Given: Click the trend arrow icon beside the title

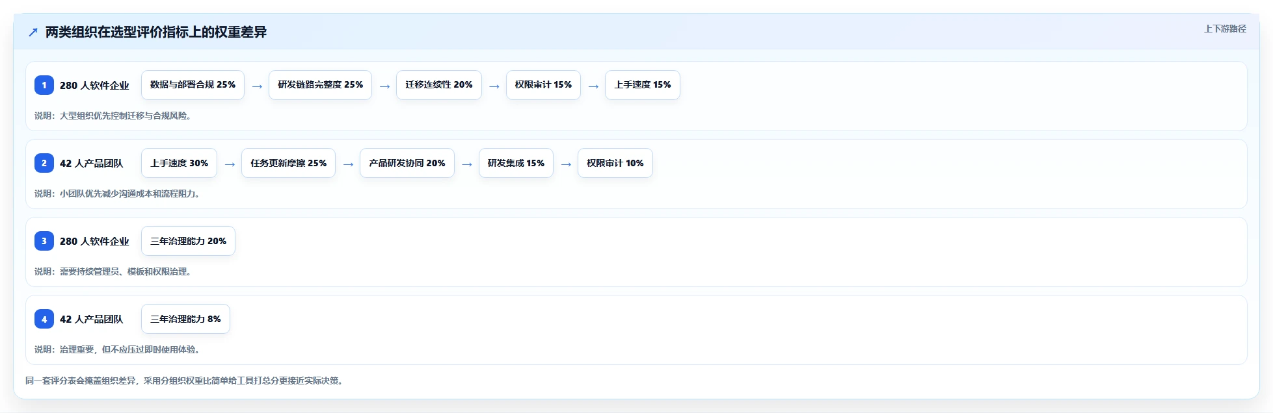Looking at the screenshot, I should click(x=33, y=32).
